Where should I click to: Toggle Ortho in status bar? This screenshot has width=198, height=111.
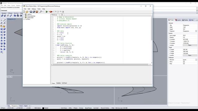(70, 108)
